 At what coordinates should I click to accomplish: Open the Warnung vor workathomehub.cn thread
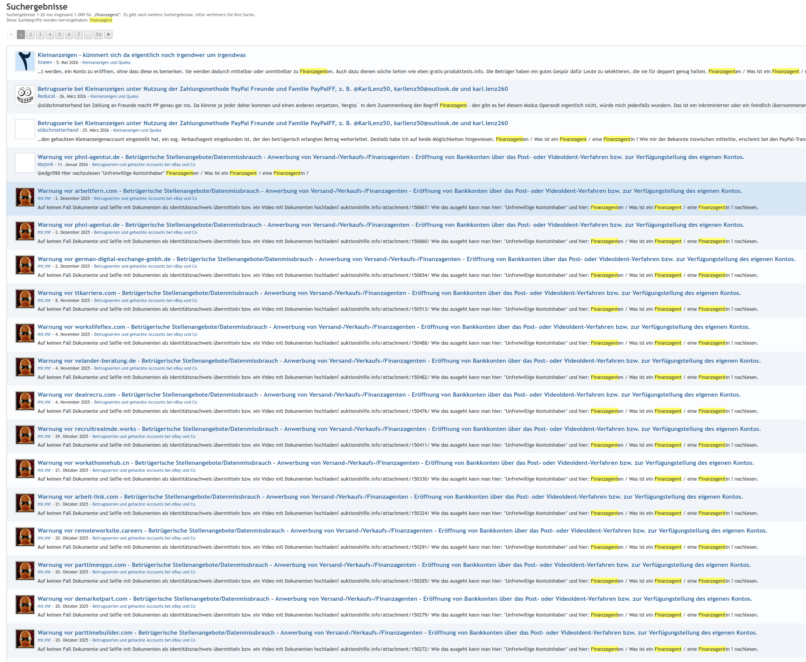pos(396,463)
